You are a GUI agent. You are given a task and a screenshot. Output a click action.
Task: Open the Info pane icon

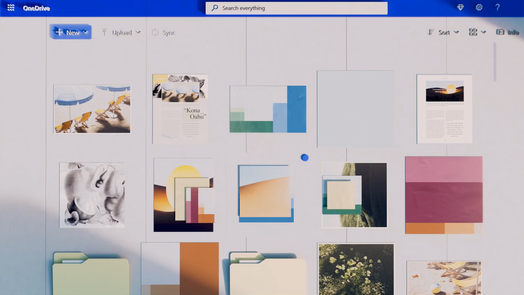pos(500,32)
